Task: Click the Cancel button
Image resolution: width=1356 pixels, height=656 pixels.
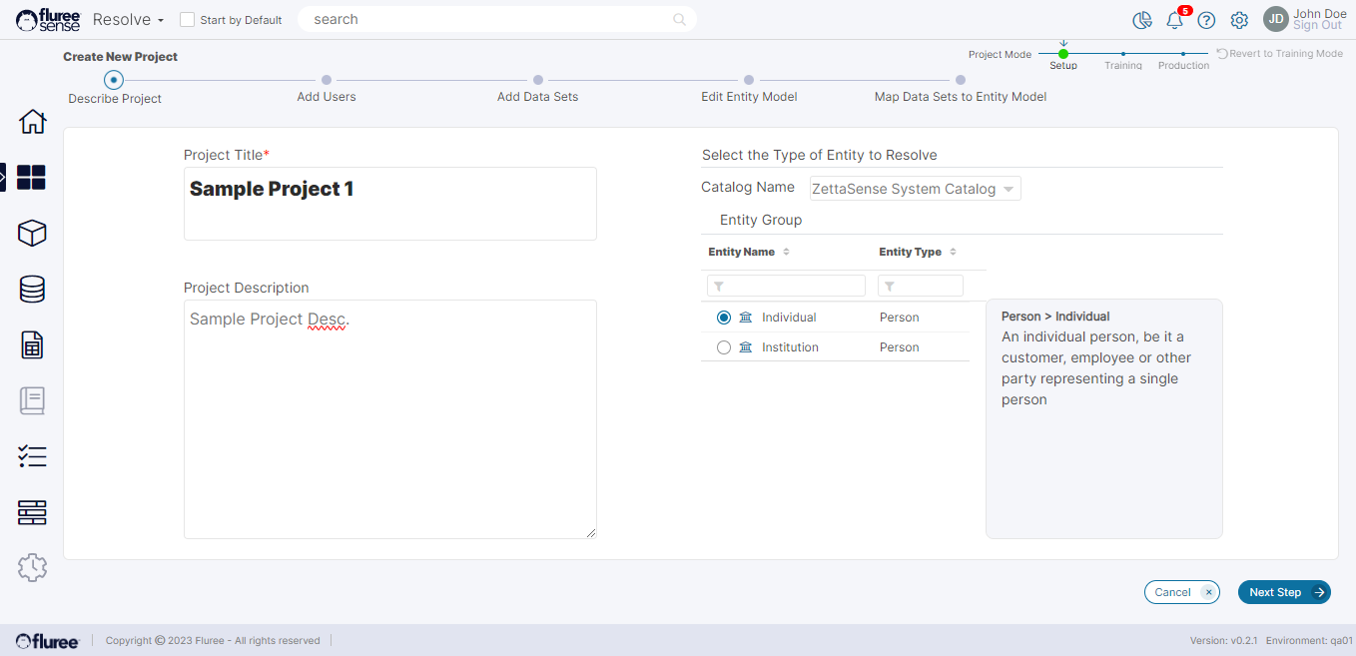Action: [x=1181, y=592]
